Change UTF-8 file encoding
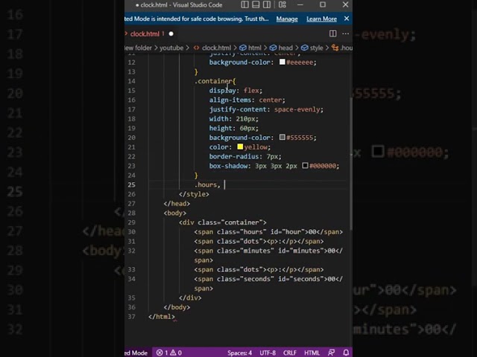Image resolution: width=477 pixels, height=357 pixels. pos(268,353)
